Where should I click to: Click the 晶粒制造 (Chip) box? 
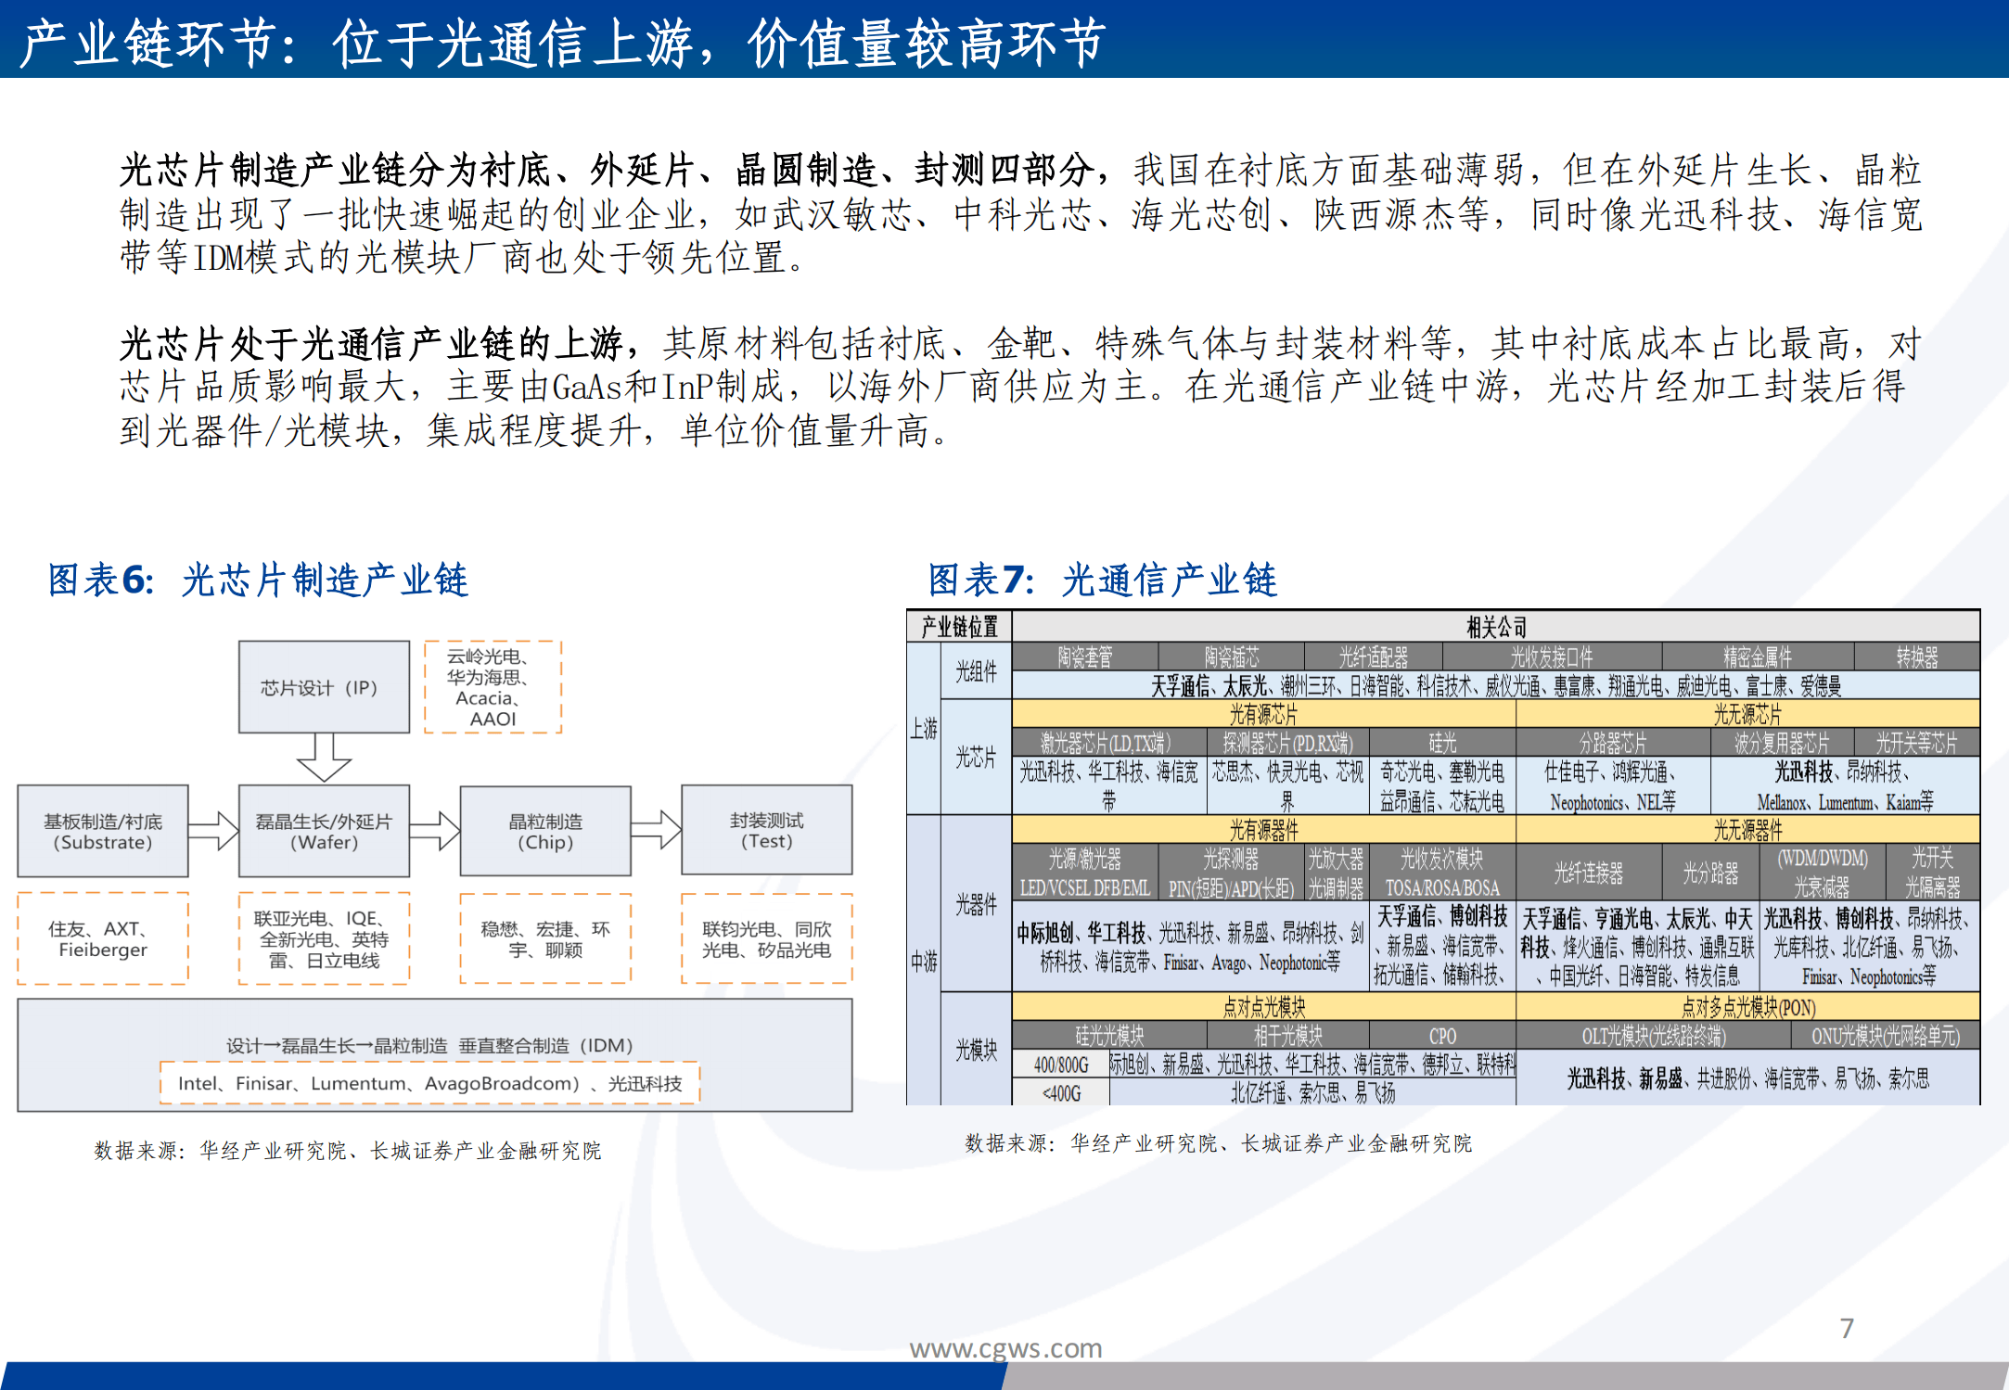point(545,832)
